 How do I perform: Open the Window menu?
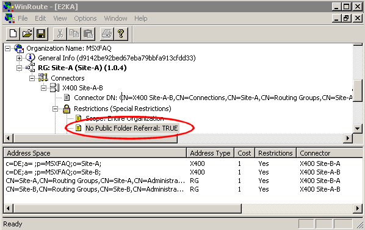point(116,18)
